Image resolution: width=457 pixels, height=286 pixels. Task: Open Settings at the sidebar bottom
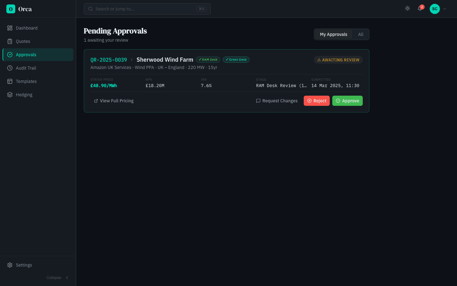38,265
